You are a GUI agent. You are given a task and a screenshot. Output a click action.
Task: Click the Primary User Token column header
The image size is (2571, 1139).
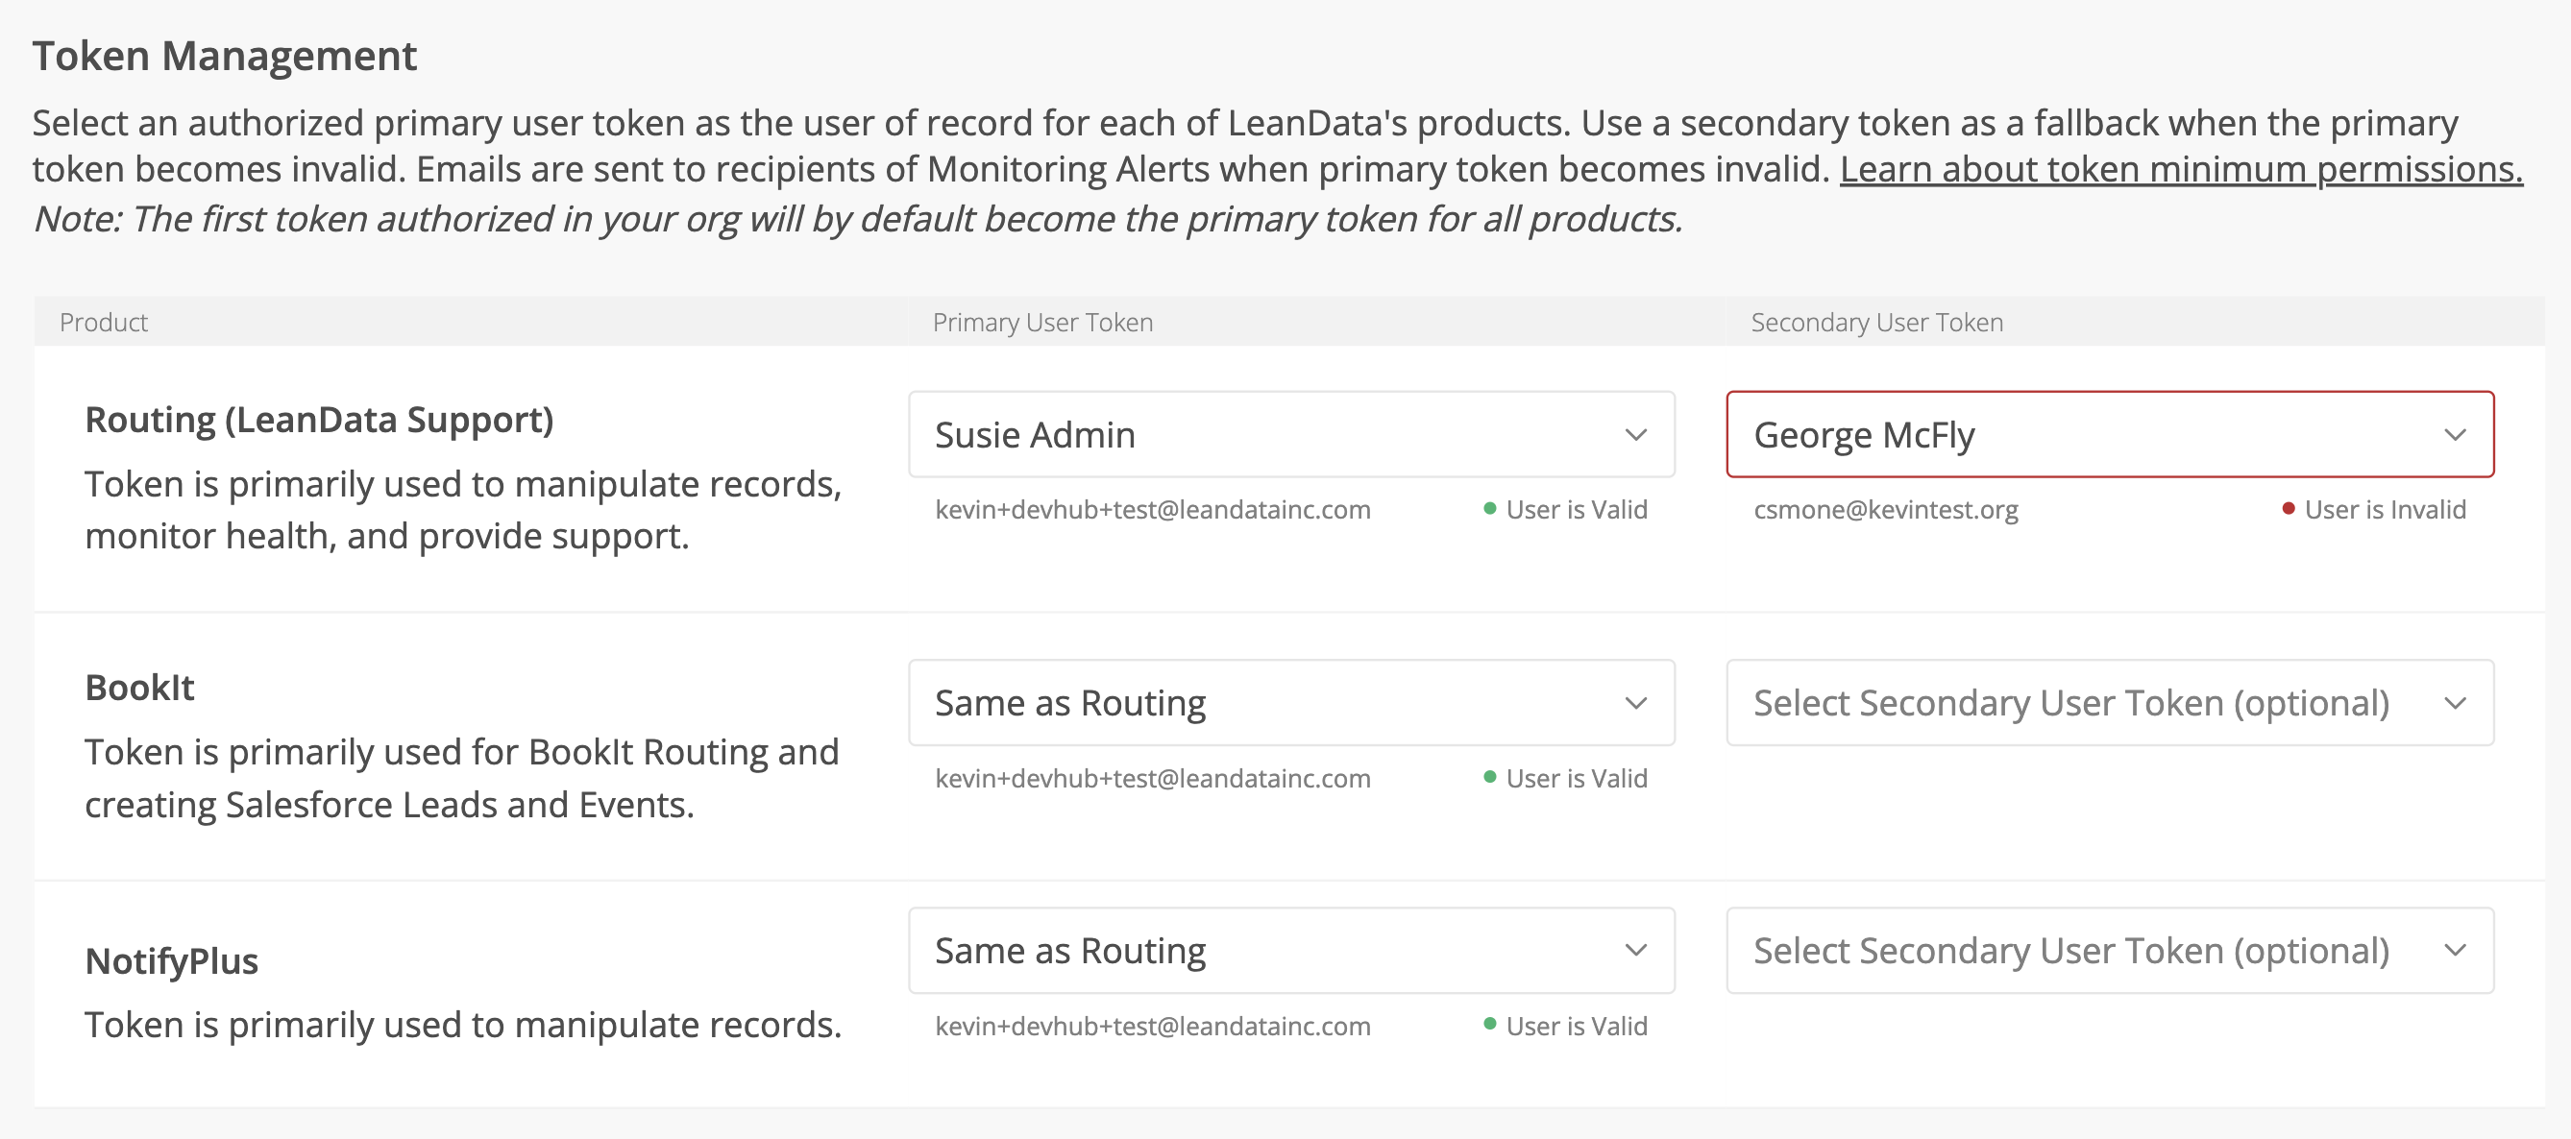1043,322
